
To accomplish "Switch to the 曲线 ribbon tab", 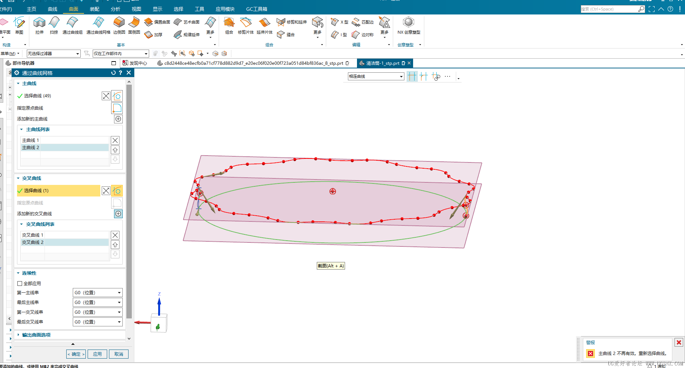I will pos(52,9).
